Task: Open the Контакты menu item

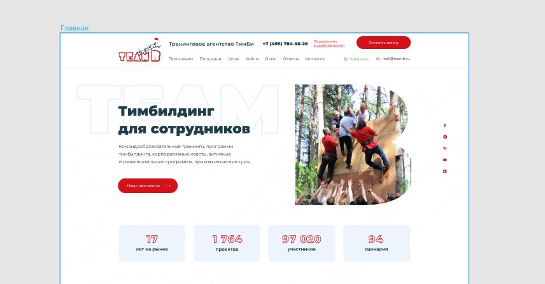Action: 315,59
